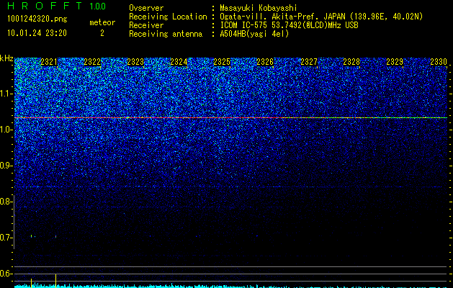Click the Receiver field label

tap(146, 25)
